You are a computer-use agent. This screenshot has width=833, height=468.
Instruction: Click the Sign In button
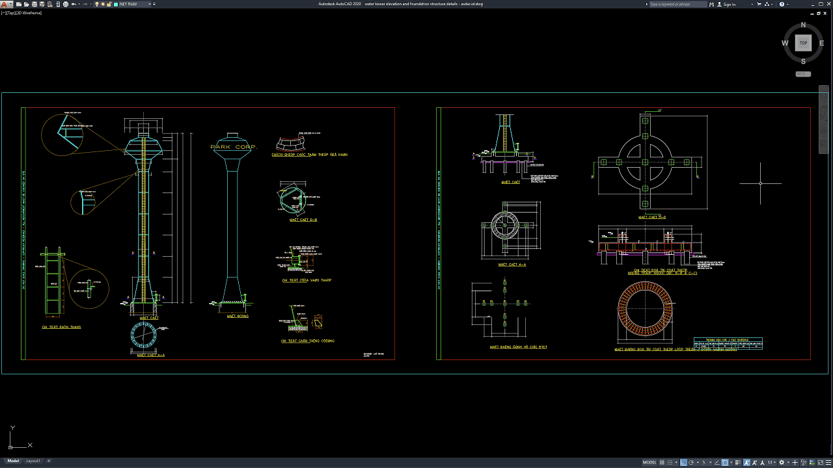pos(726,4)
